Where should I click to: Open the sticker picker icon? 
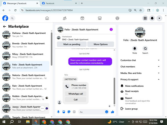(69, 112)
